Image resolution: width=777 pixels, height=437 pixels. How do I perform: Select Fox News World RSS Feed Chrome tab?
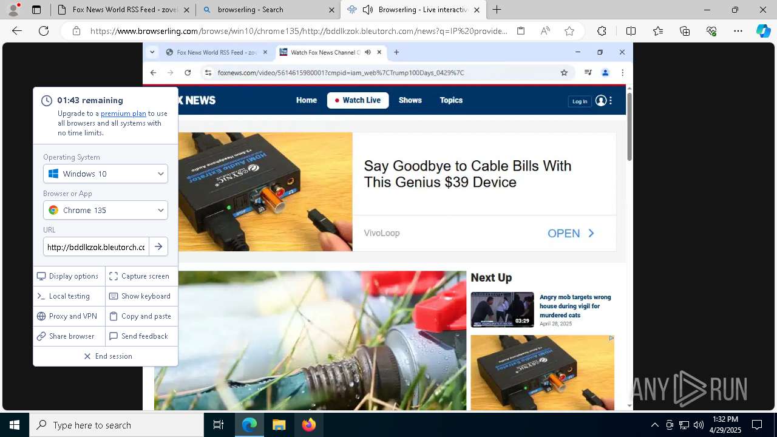217,52
